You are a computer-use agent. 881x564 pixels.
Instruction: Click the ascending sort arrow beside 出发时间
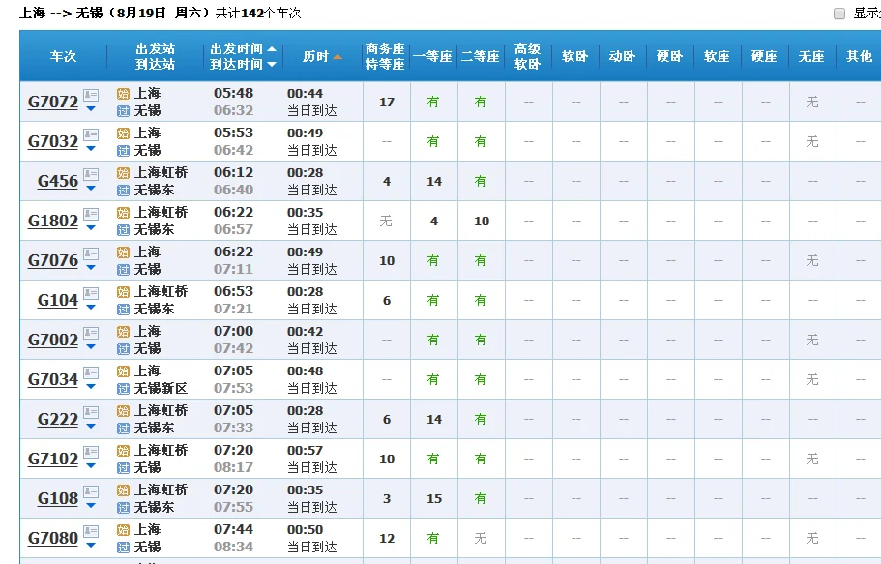click(x=272, y=49)
